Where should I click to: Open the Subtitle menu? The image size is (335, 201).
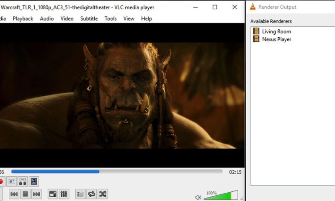pyautogui.click(x=89, y=18)
